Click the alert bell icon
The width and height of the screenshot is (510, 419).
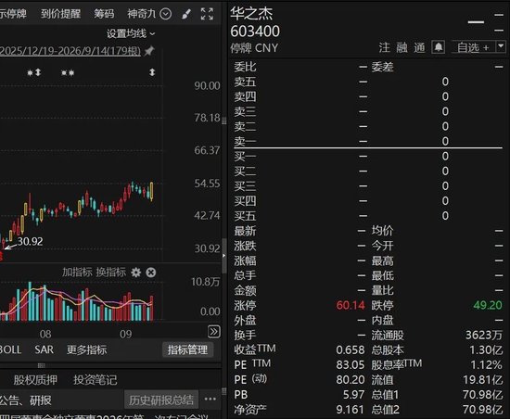tap(438, 47)
